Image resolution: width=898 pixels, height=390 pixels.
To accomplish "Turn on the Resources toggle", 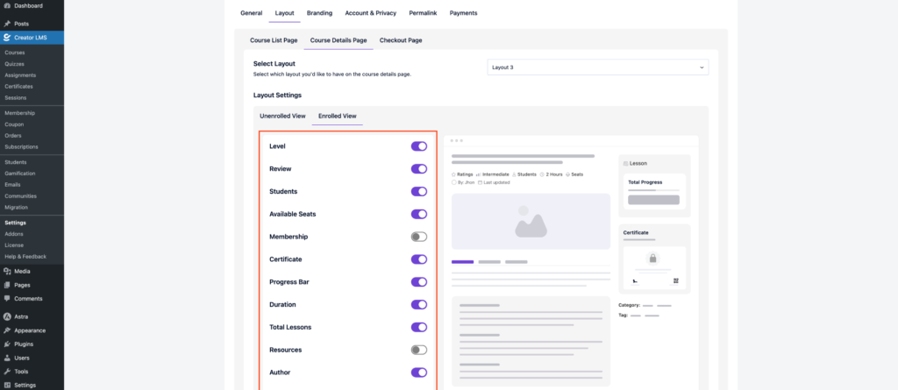I will pyautogui.click(x=418, y=350).
